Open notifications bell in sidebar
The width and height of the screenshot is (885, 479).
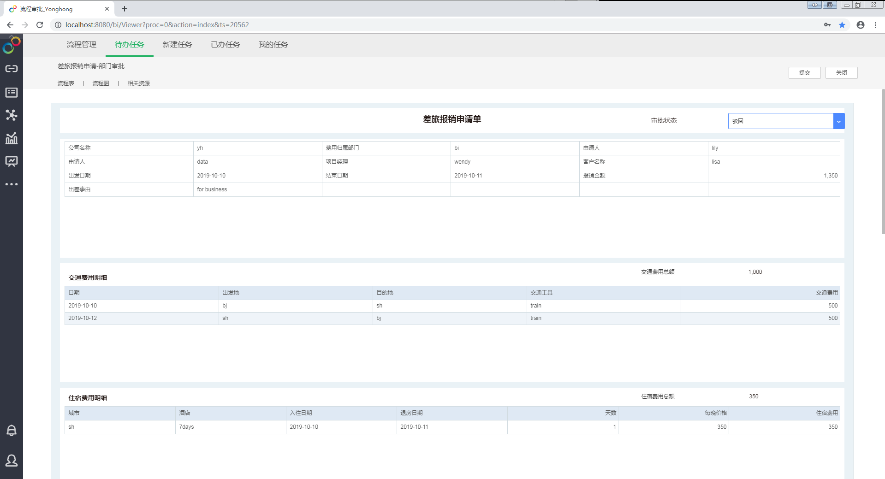12,431
